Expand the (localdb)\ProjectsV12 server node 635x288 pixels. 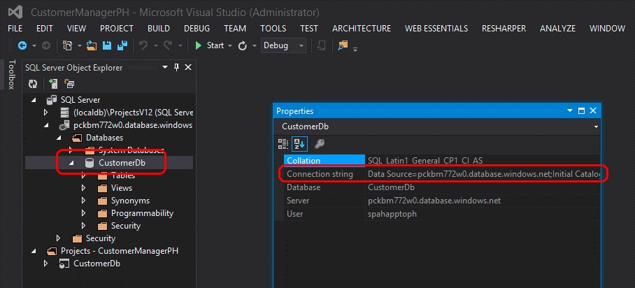[x=45, y=113]
